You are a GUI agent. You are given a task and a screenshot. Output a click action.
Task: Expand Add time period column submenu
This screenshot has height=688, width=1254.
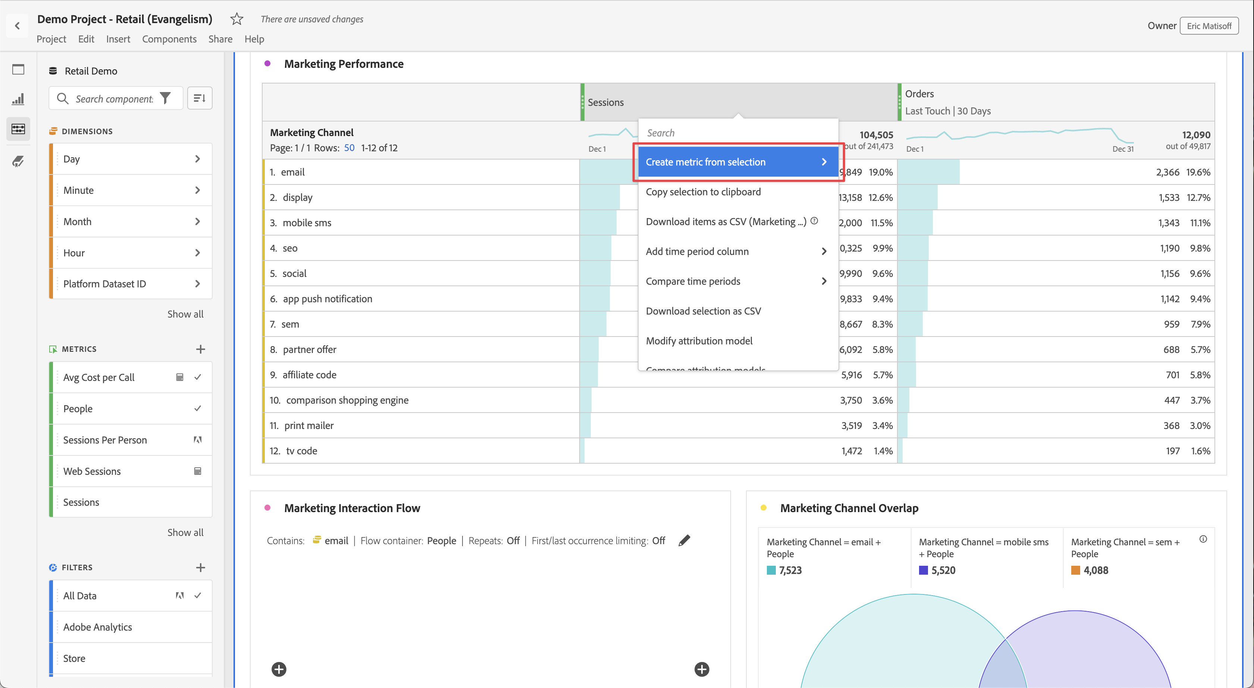pyautogui.click(x=823, y=252)
